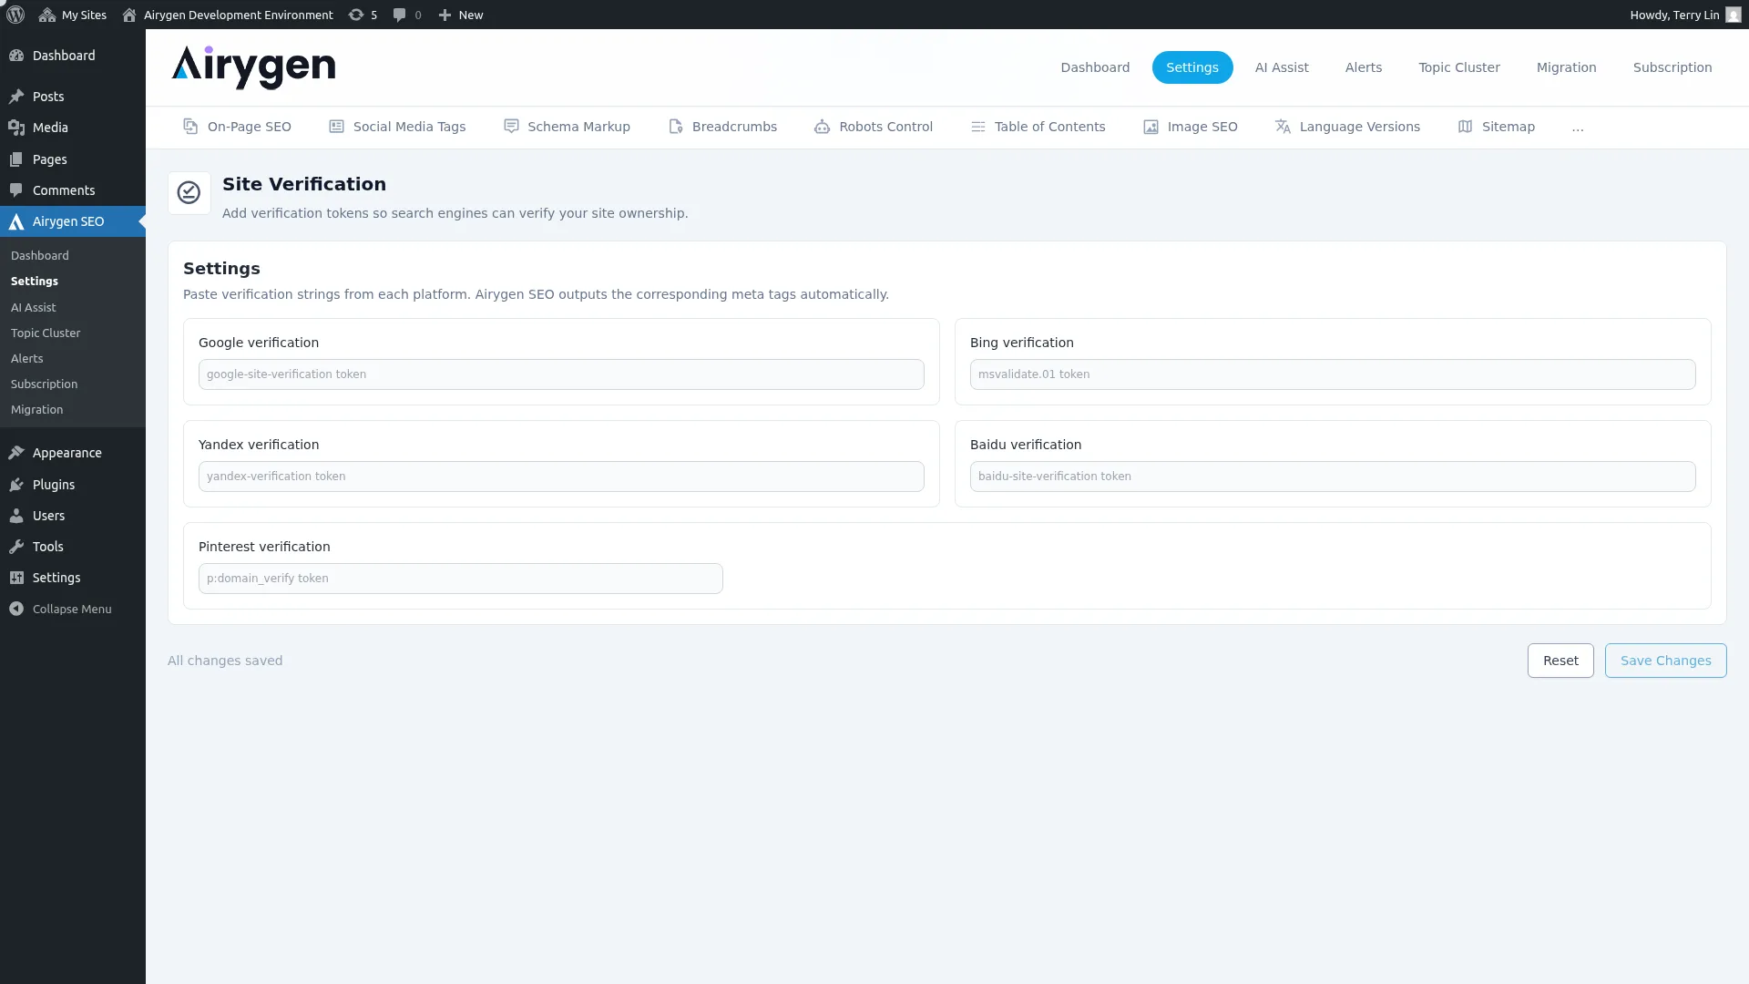Select the highlighted Settings top tab
This screenshot has width=1749, height=984.
(x=1192, y=67)
